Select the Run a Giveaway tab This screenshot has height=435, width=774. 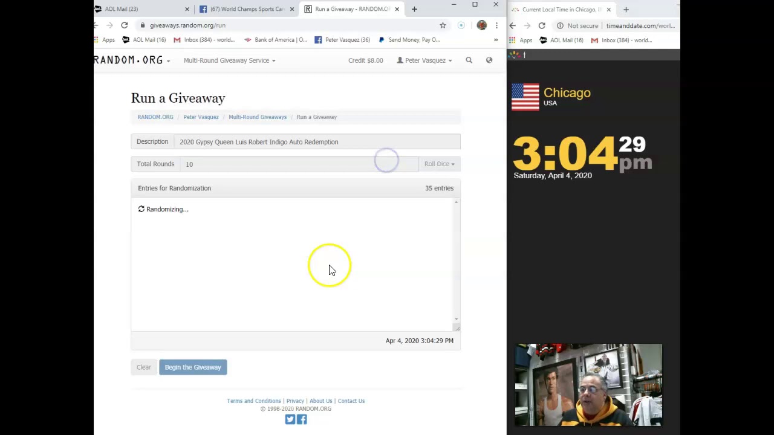pyautogui.click(x=351, y=9)
